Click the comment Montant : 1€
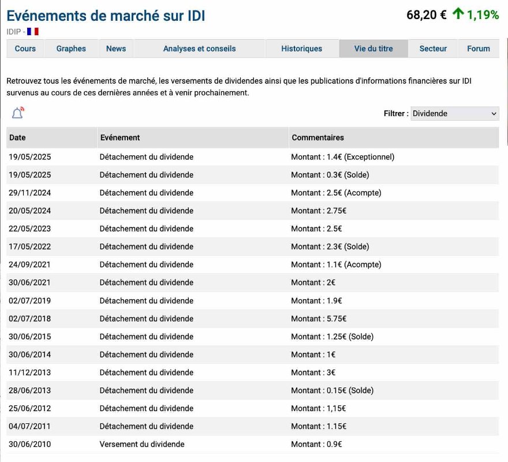 pos(313,355)
